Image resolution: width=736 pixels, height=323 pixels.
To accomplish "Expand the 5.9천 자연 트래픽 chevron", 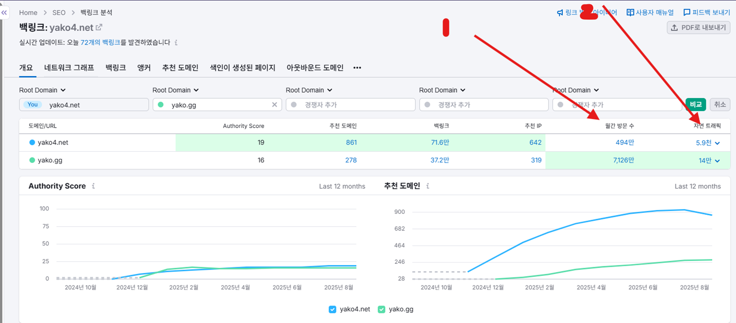I will pyautogui.click(x=718, y=143).
